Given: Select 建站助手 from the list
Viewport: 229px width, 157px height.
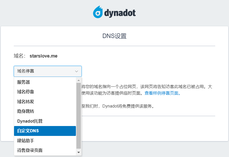Looking at the screenshot, I should click(x=45, y=141).
